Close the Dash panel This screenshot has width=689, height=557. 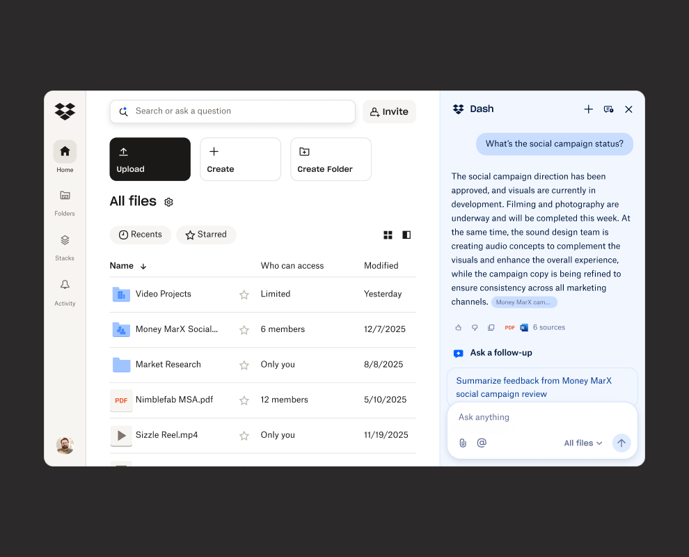[x=629, y=109]
